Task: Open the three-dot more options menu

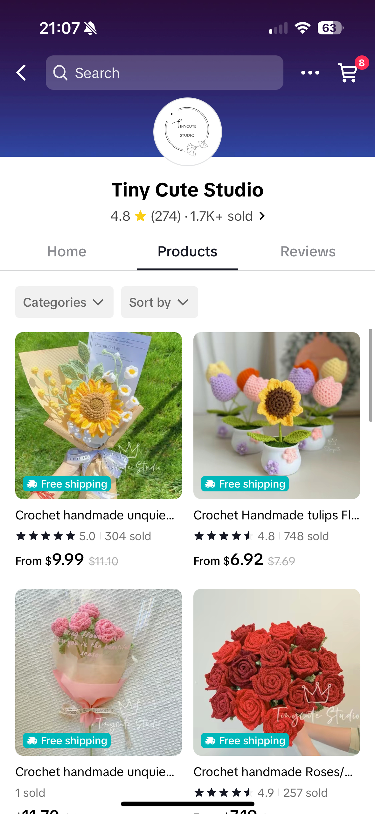Action: click(x=310, y=73)
